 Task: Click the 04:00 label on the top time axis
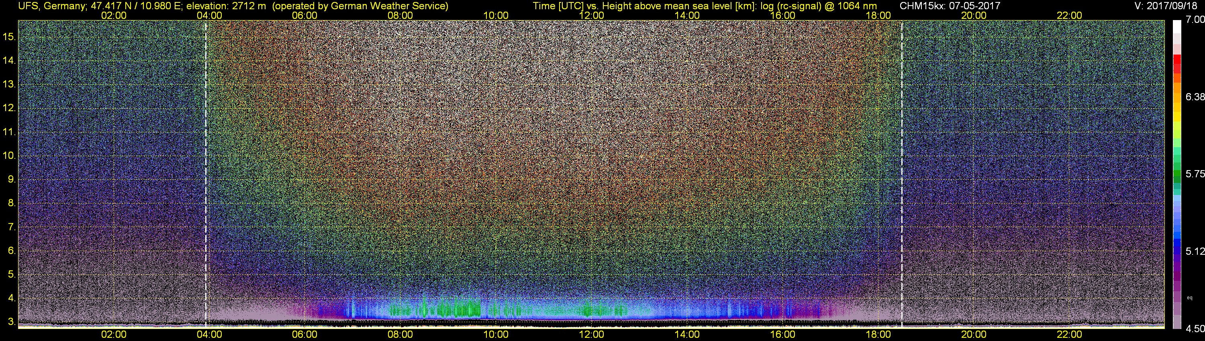coord(209,15)
